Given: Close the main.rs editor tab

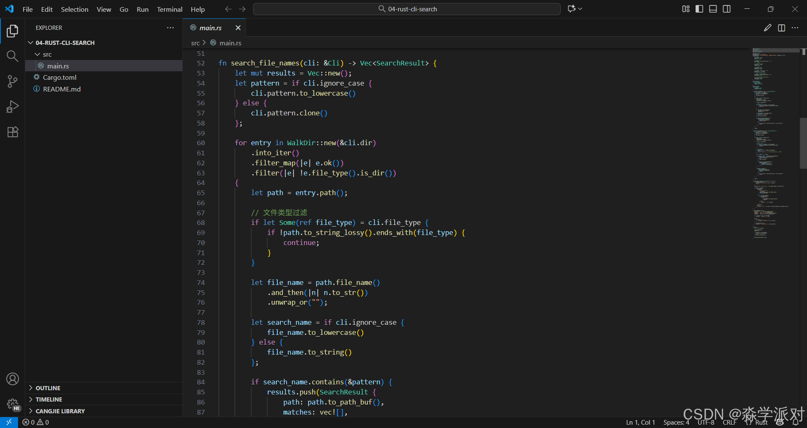Looking at the screenshot, I should coord(238,28).
